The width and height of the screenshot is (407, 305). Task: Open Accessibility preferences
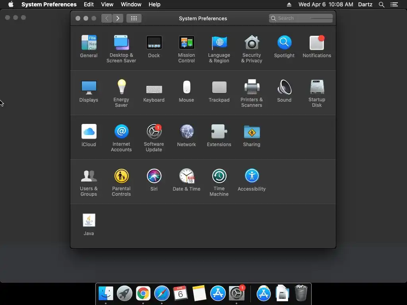point(252,180)
